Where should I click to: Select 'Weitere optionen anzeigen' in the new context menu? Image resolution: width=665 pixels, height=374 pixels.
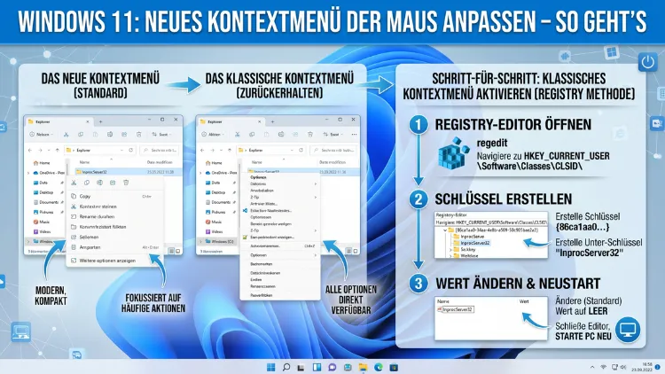115,261
